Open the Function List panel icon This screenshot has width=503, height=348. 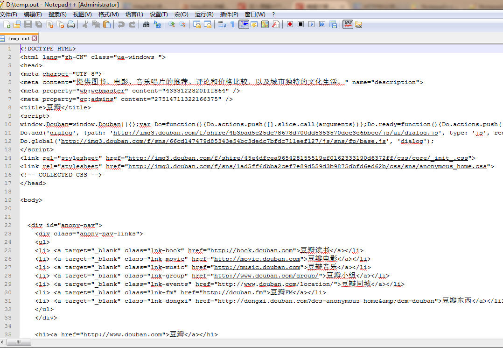click(276, 24)
